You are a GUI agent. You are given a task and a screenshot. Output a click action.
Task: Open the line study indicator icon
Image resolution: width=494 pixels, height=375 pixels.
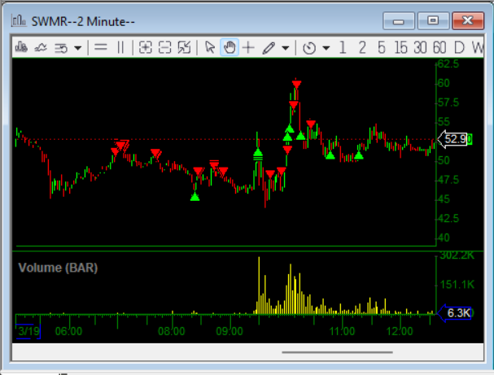(x=41, y=48)
